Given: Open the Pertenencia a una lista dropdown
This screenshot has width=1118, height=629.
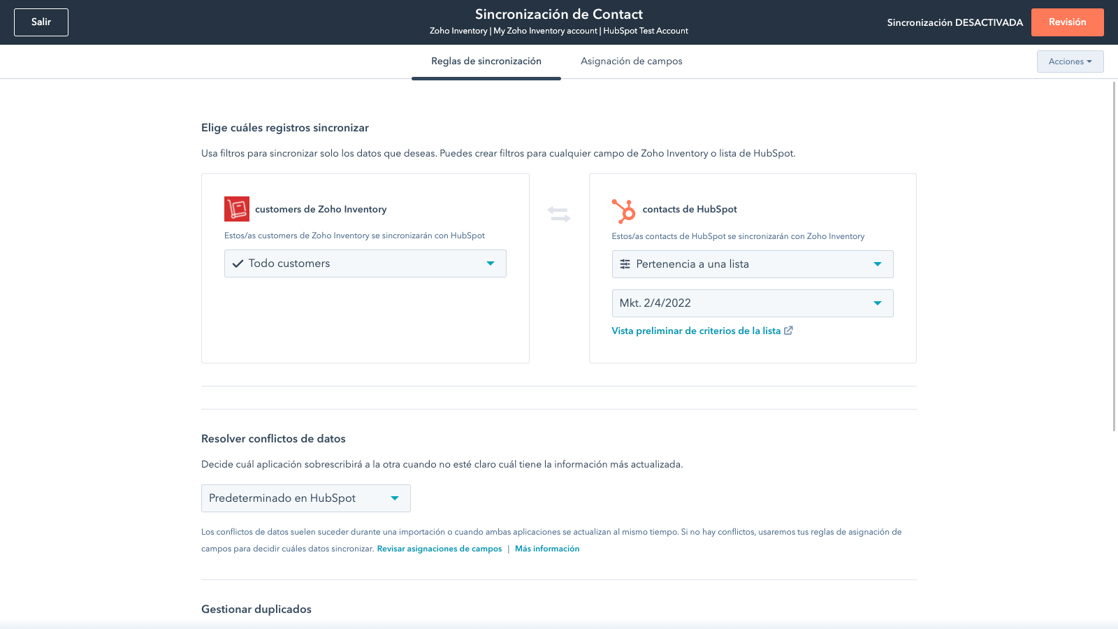Looking at the screenshot, I should (878, 264).
